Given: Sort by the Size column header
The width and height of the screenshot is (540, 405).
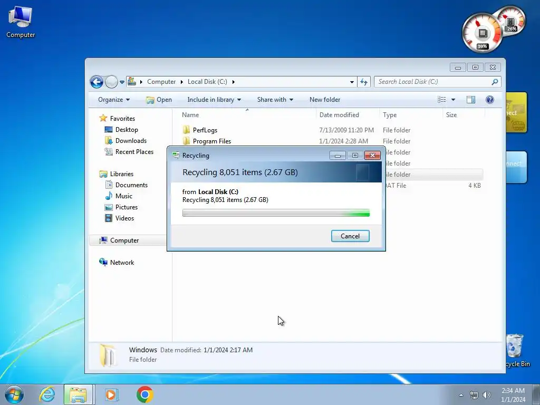Looking at the screenshot, I should 463,114.
